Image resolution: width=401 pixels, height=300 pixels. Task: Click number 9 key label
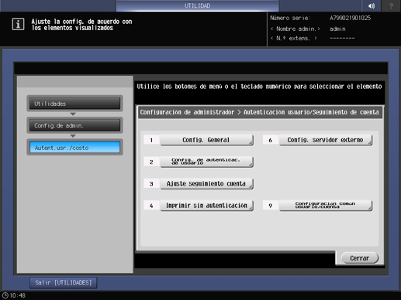click(x=271, y=206)
